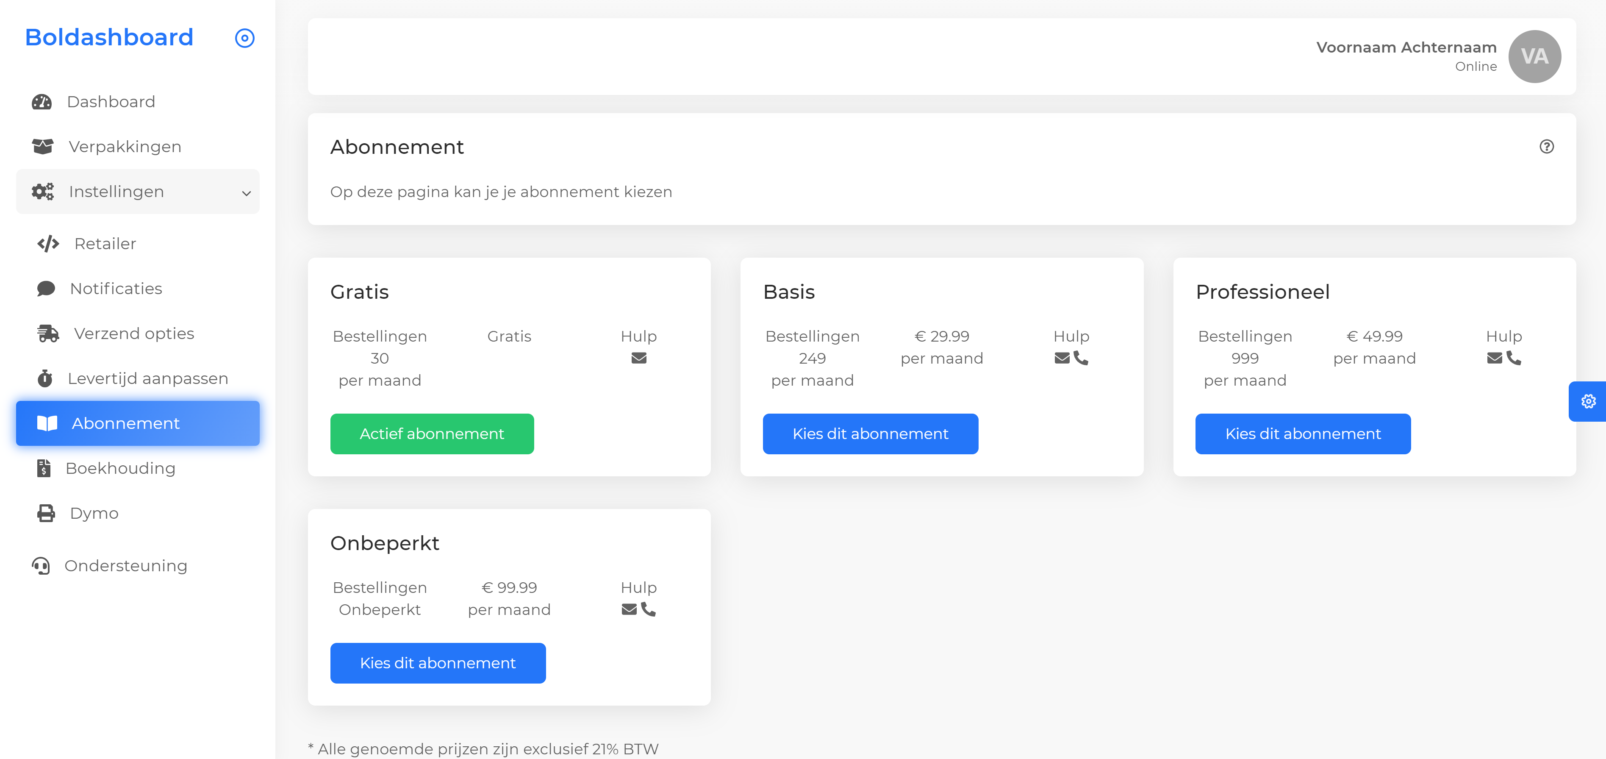Click the phone icon in Basis plan
The width and height of the screenshot is (1606, 759).
tap(1080, 358)
